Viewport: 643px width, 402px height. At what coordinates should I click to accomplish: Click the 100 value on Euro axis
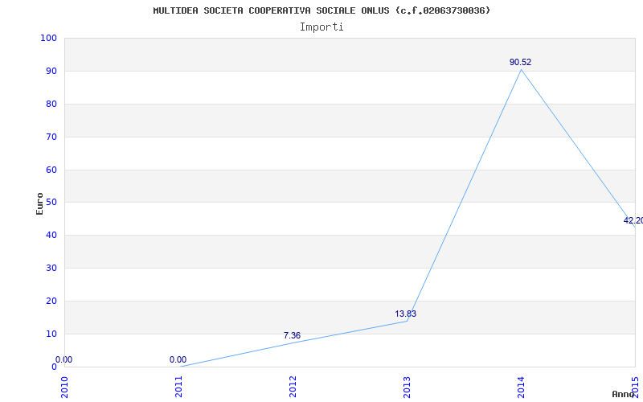point(48,38)
